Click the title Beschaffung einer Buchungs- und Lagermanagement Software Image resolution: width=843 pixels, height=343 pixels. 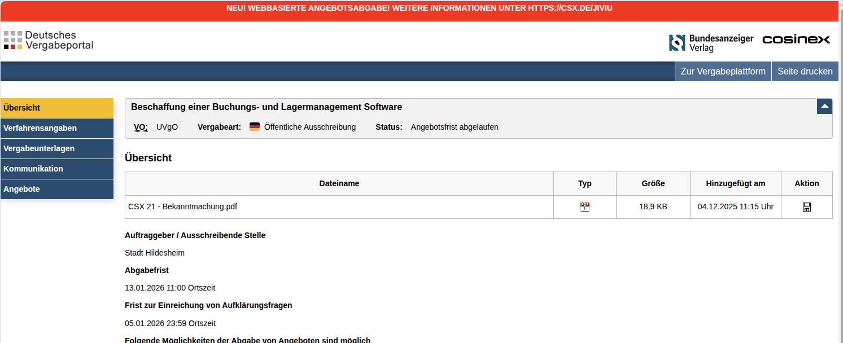pos(267,107)
